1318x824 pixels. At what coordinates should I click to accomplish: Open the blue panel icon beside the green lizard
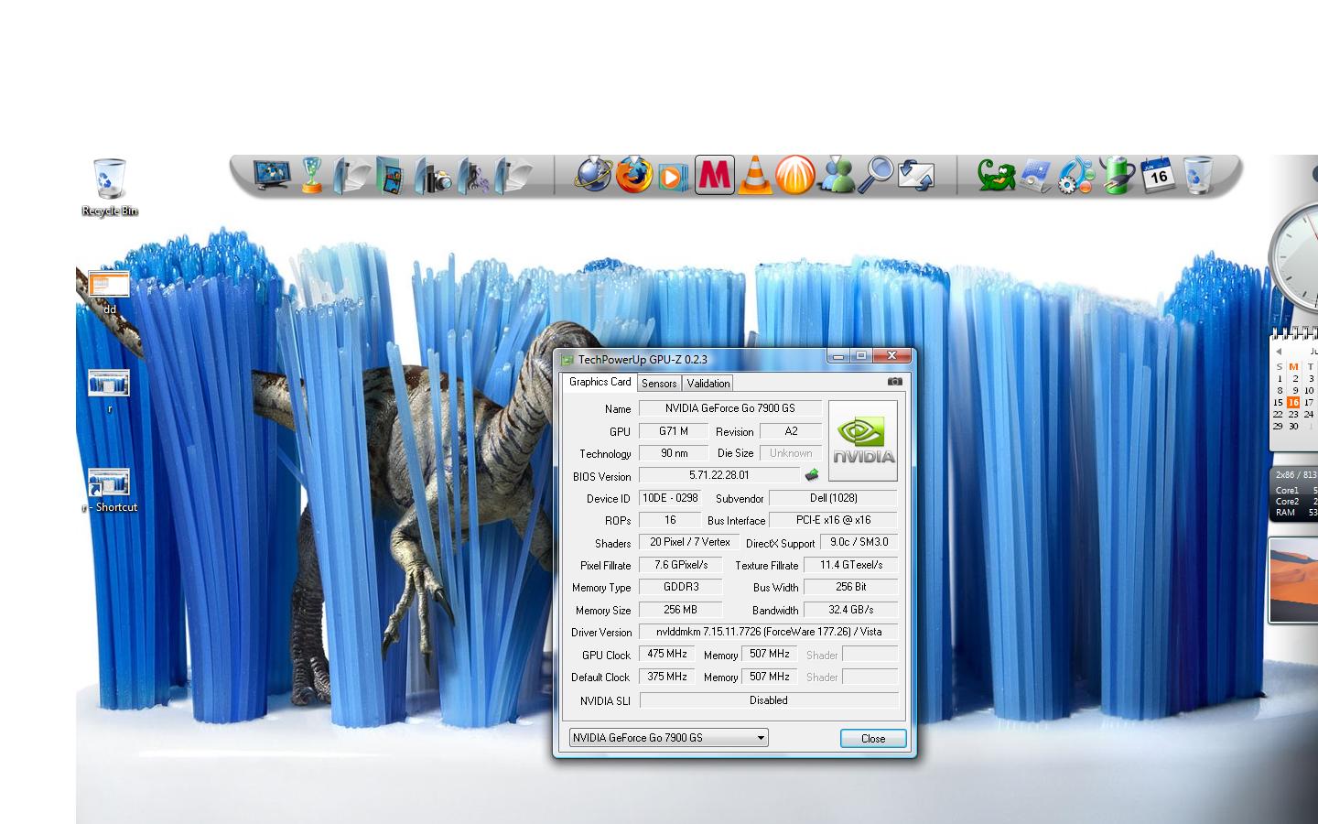coord(1036,175)
